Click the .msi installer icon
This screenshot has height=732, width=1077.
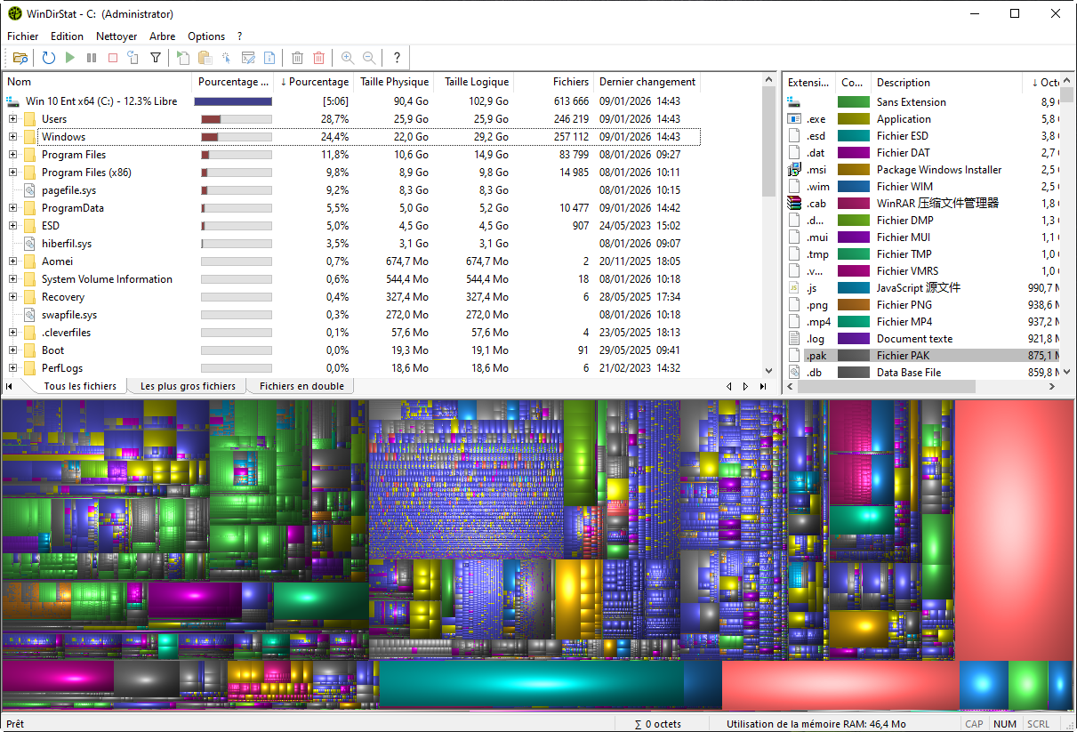point(795,170)
